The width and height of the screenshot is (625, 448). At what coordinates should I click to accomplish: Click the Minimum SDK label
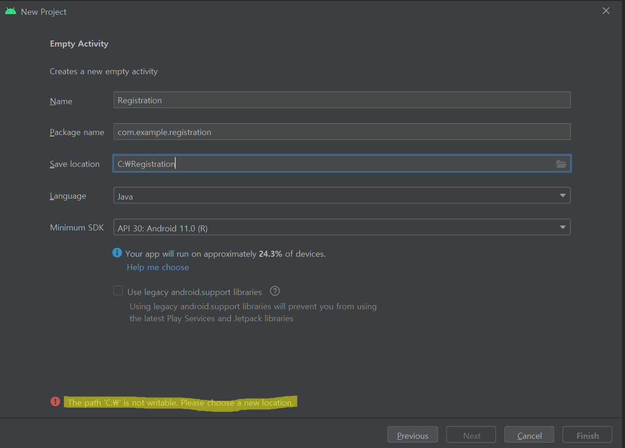pyautogui.click(x=77, y=228)
